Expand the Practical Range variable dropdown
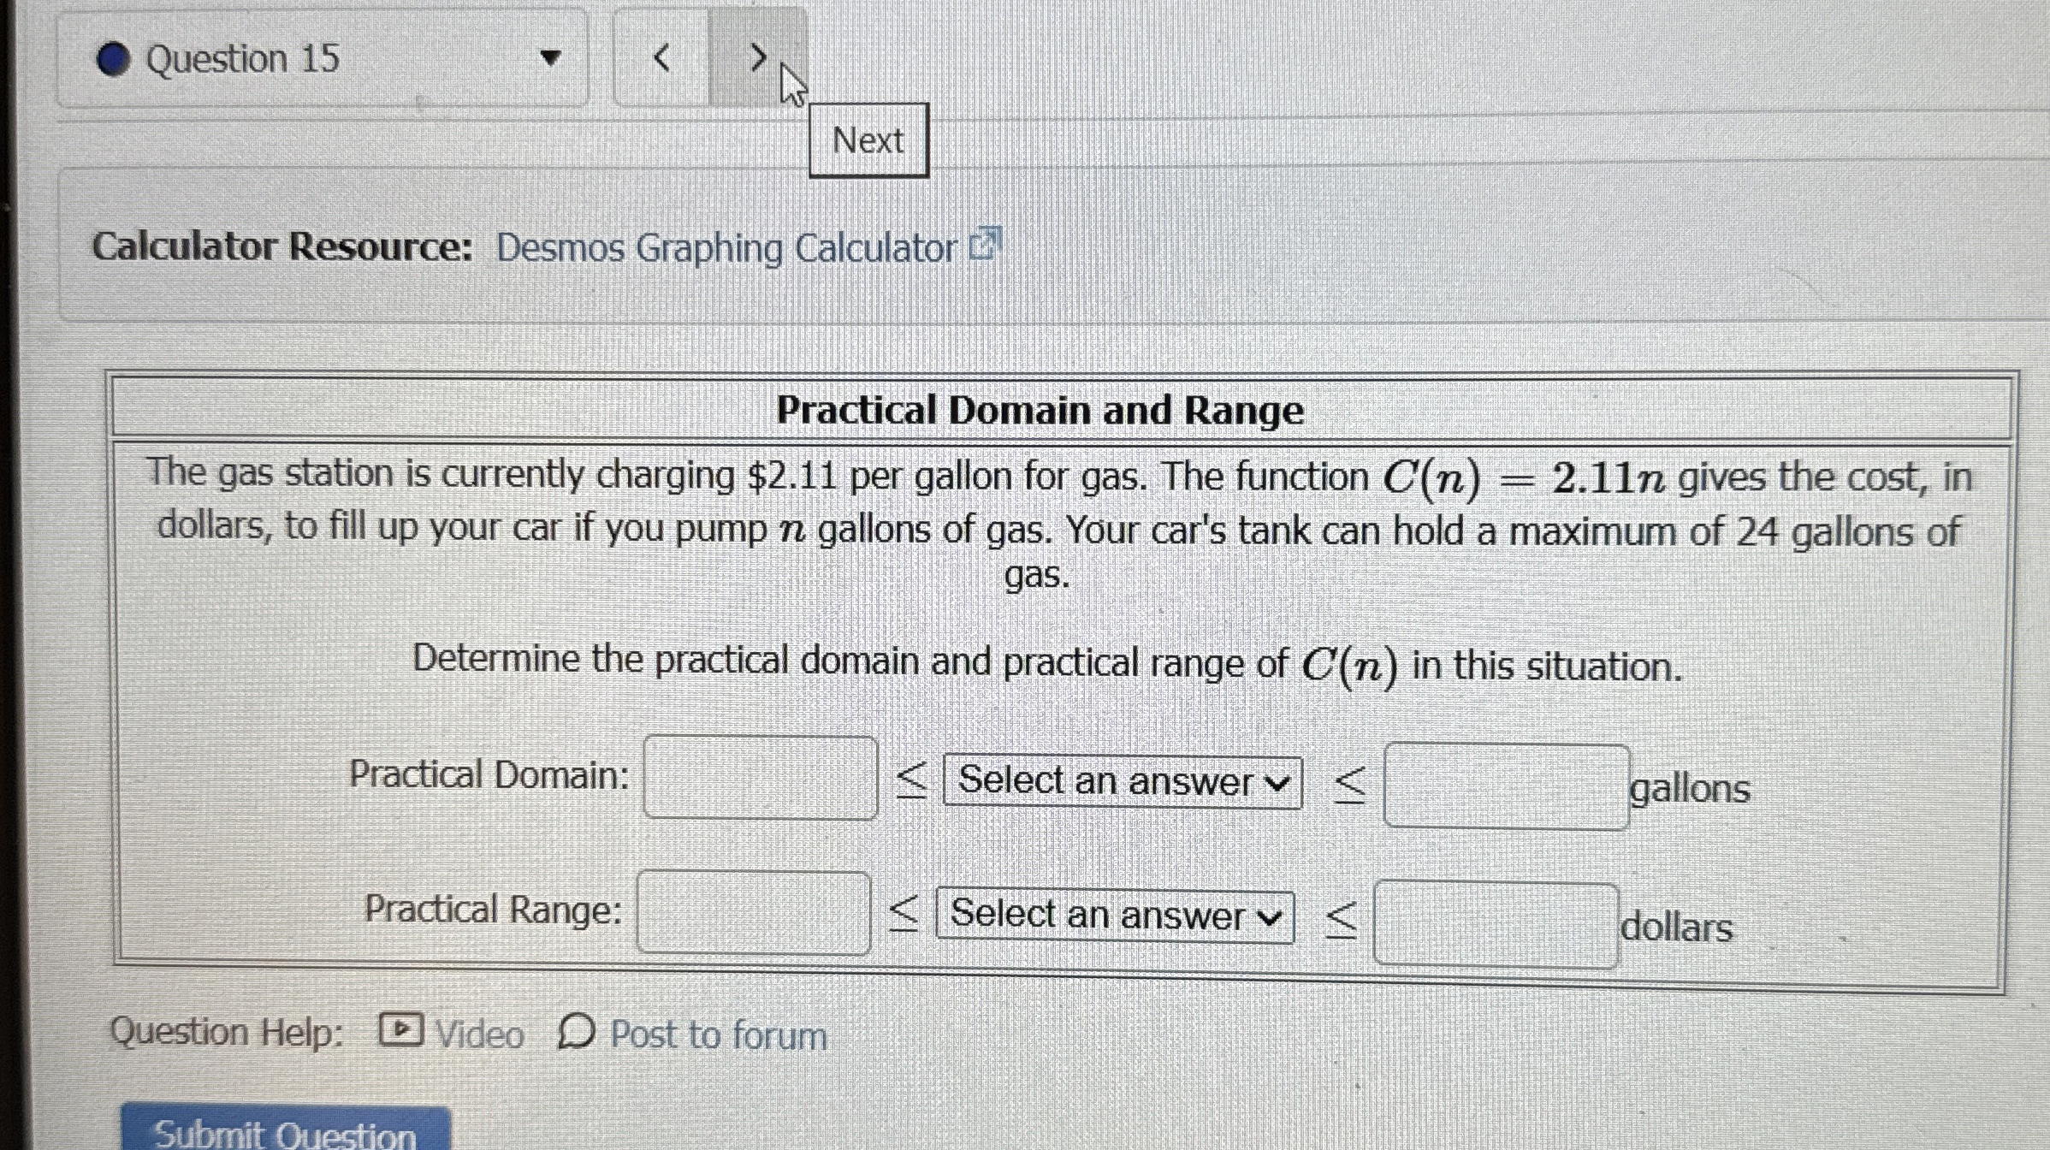Screen dimensions: 2050x1150 coord(1114,916)
